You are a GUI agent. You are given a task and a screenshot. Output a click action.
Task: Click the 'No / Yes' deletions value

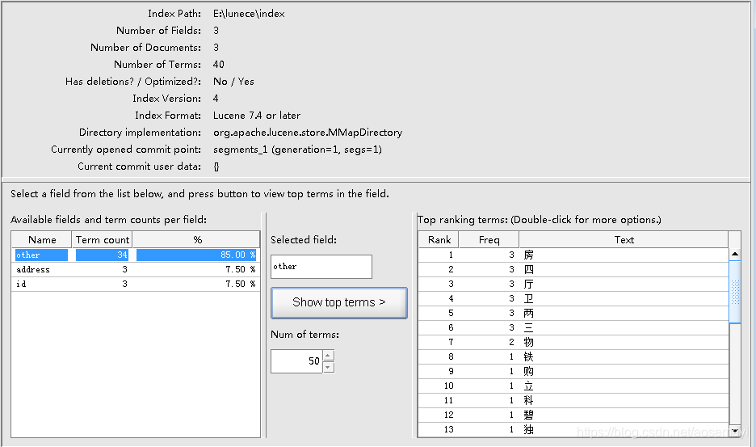pyautogui.click(x=233, y=81)
